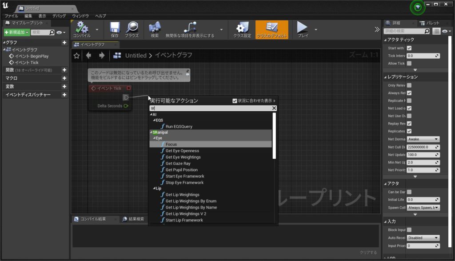This screenshot has height=261, width=455.
Task: Click the favorite star icon
Action: (x=76, y=56)
